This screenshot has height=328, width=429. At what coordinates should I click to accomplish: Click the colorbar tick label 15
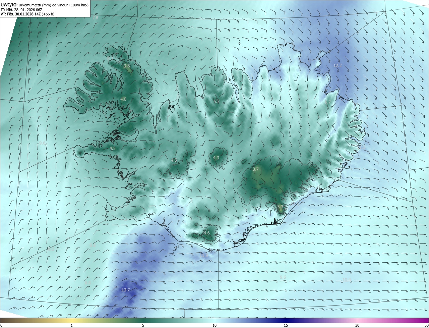click(286, 325)
